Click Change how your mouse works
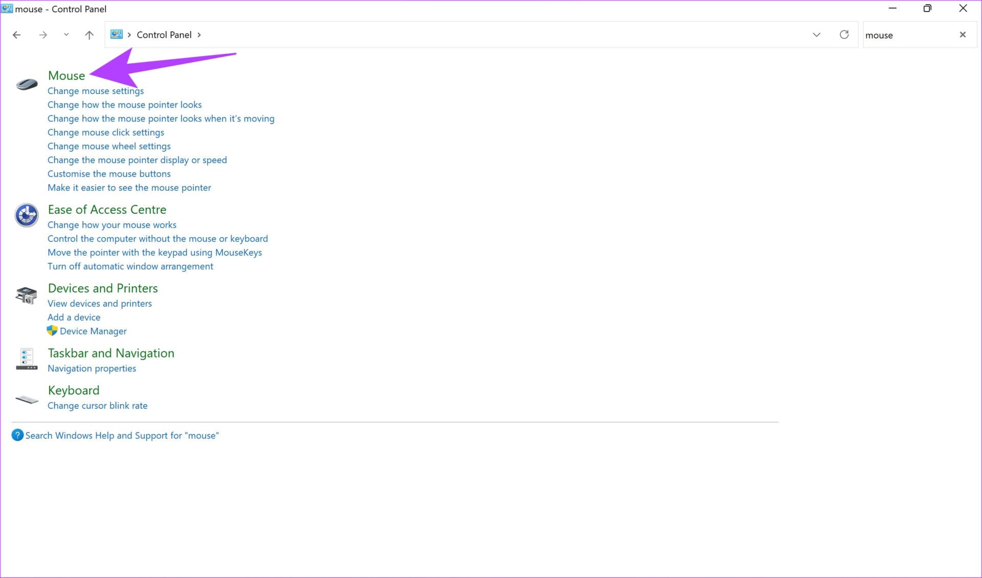The width and height of the screenshot is (982, 578). click(x=112, y=225)
